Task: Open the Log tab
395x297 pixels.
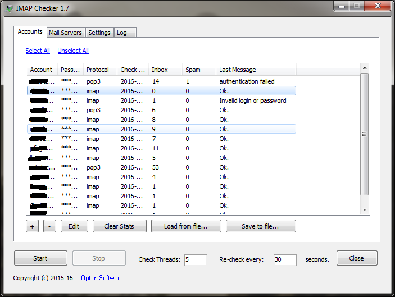Action: [x=122, y=33]
